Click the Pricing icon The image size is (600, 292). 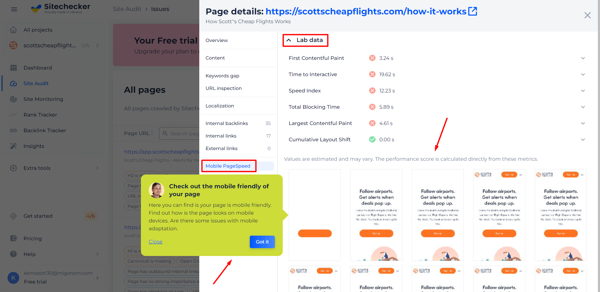tap(13, 238)
